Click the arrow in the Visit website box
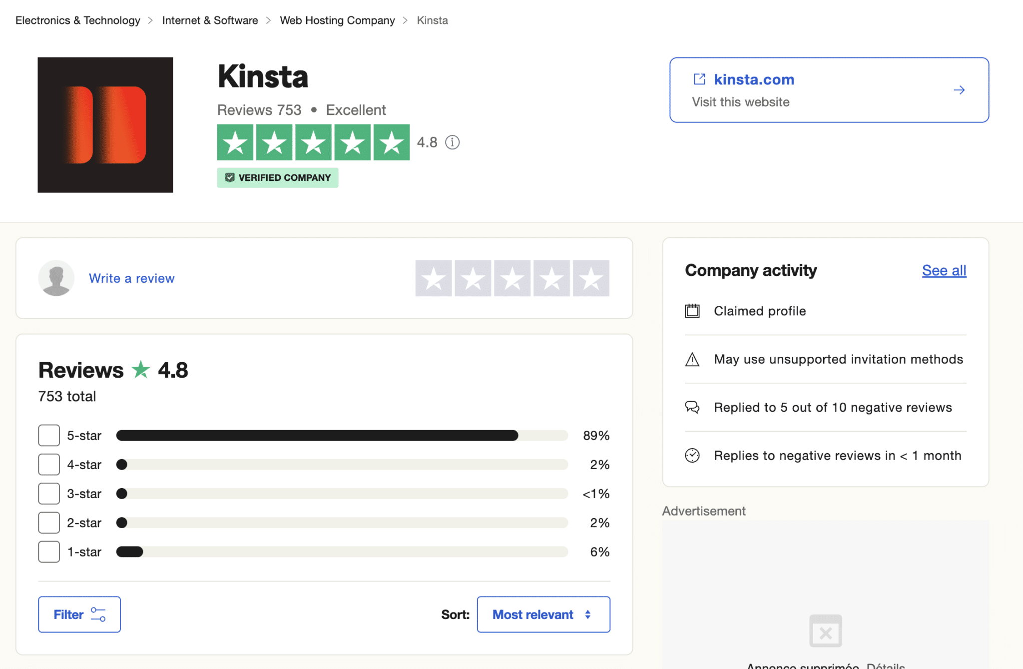 click(960, 90)
